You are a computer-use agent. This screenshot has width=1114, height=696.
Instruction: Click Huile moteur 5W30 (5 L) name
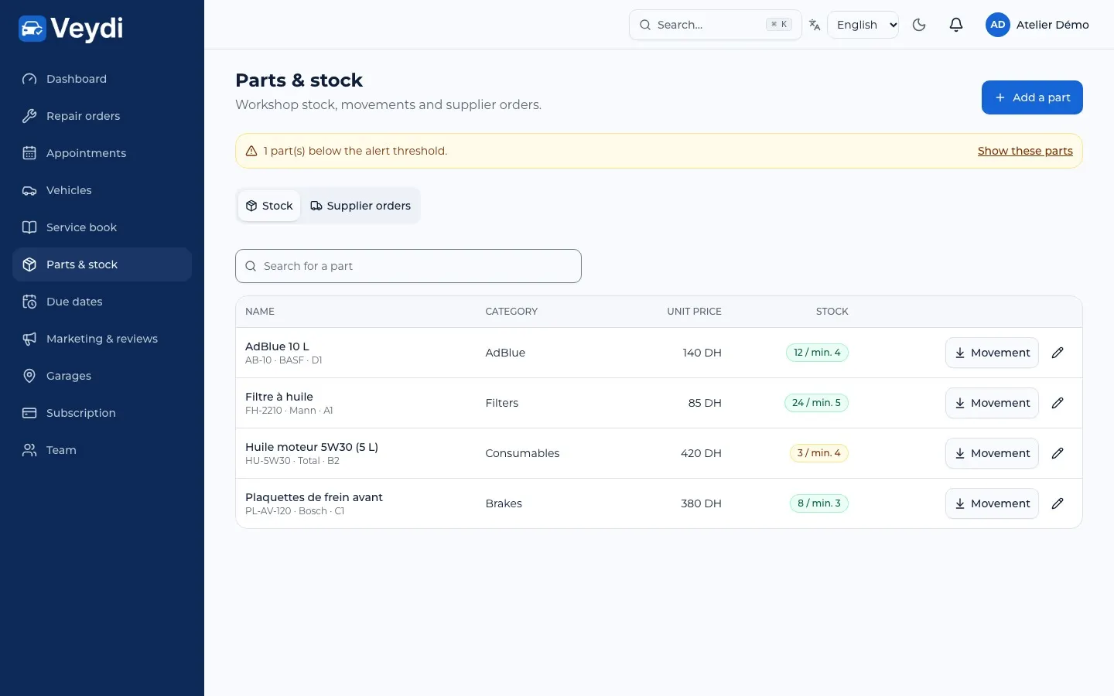tap(312, 447)
